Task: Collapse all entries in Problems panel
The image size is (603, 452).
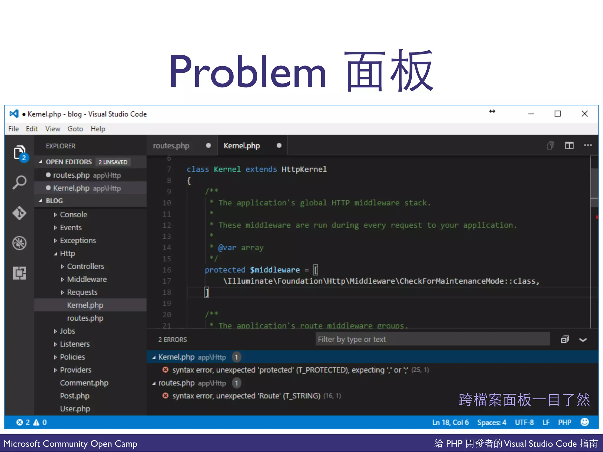Action: click(565, 339)
